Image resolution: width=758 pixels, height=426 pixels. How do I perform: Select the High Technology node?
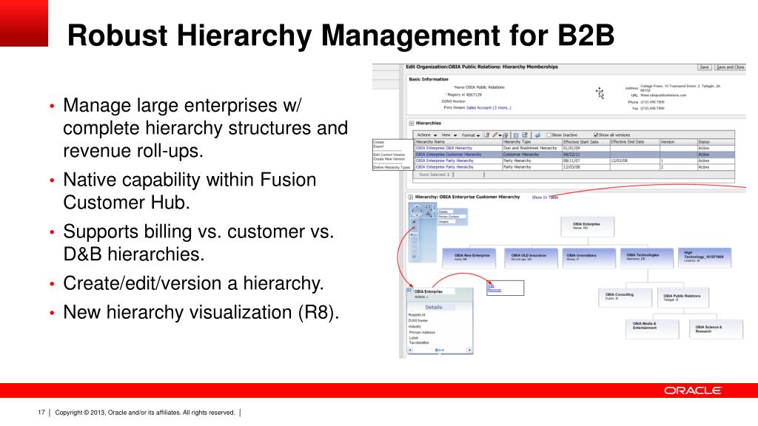point(705,258)
